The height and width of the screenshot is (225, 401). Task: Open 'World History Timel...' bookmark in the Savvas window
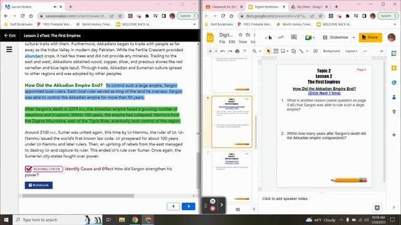click(x=95, y=24)
